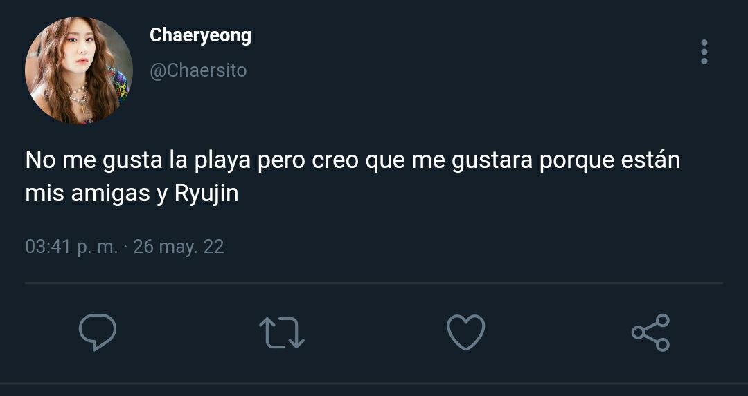Screen dimensions: 748x396
Task: Tap the word Ryujin in the tweet
Action: (206, 194)
